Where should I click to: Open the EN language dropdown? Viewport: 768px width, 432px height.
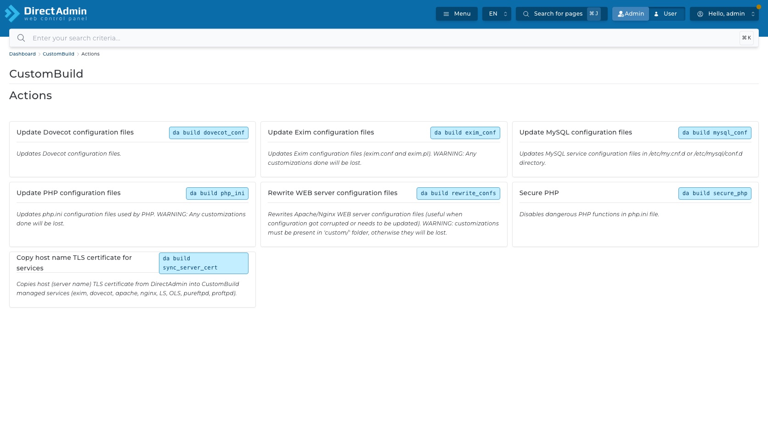pyautogui.click(x=497, y=14)
